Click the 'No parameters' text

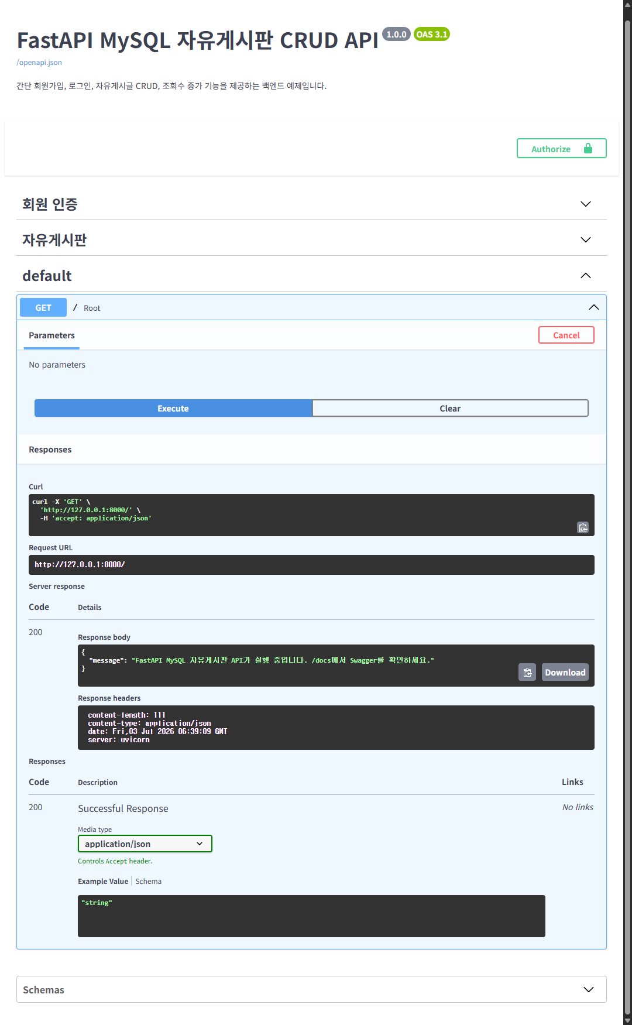pos(57,365)
